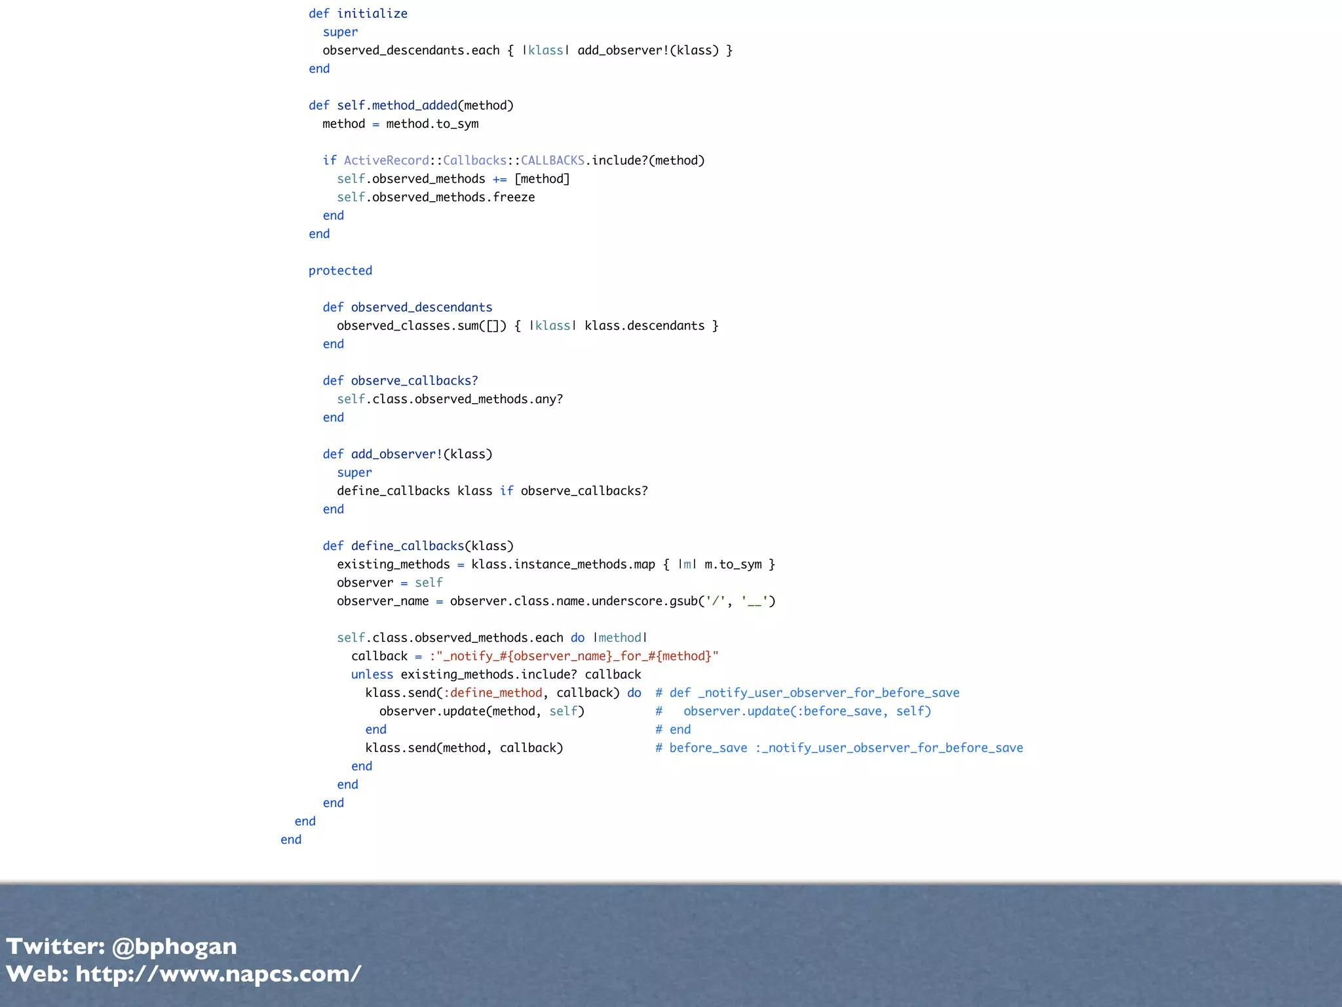The height and width of the screenshot is (1007, 1342).
Task: Click 'observed_classes.sum([])' line
Action: pyautogui.click(x=527, y=326)
